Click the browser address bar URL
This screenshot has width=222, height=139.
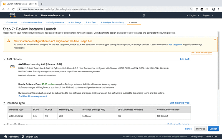pos(64,9)
